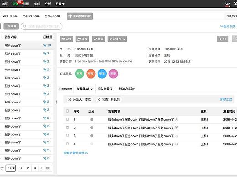
Task: Click the 认领 flag button
Action: pos(67,39)
